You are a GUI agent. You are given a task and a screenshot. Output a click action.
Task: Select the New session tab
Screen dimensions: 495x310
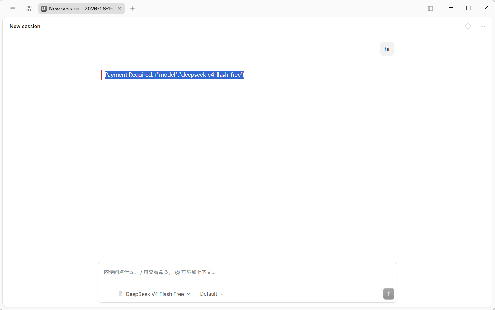(x=81, y=9)
